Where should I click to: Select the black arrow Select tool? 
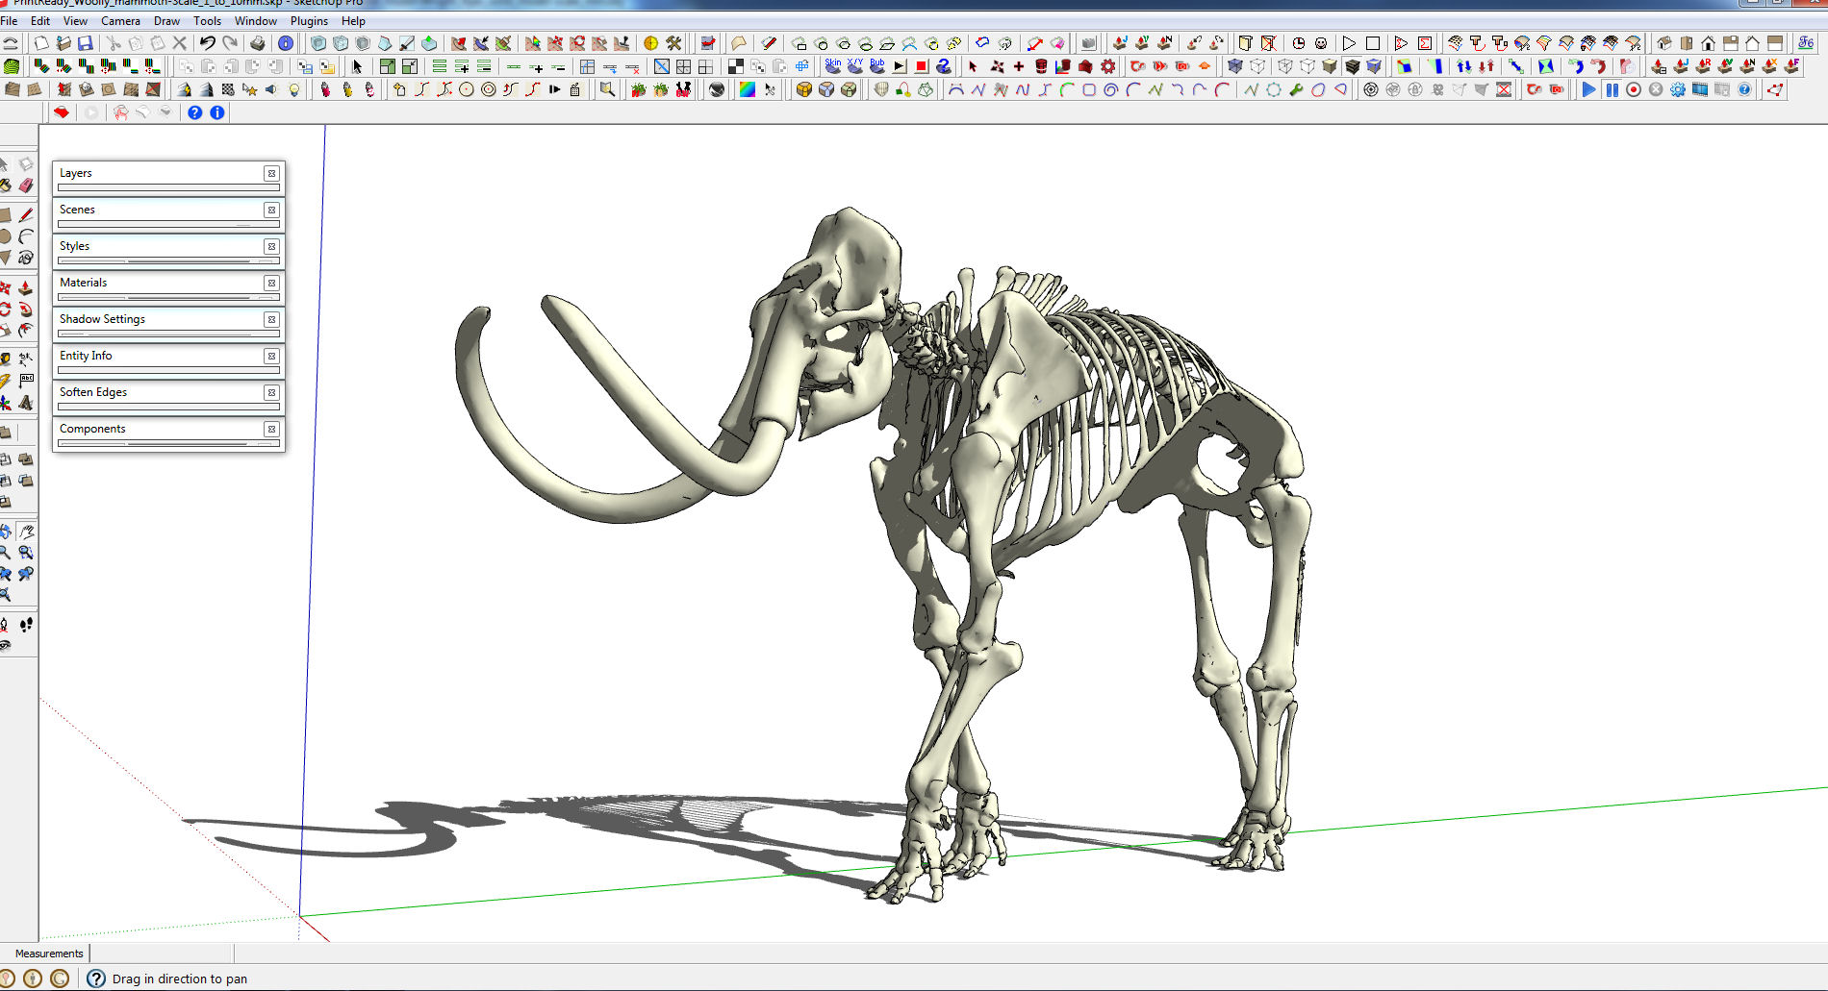pos(357,66)
